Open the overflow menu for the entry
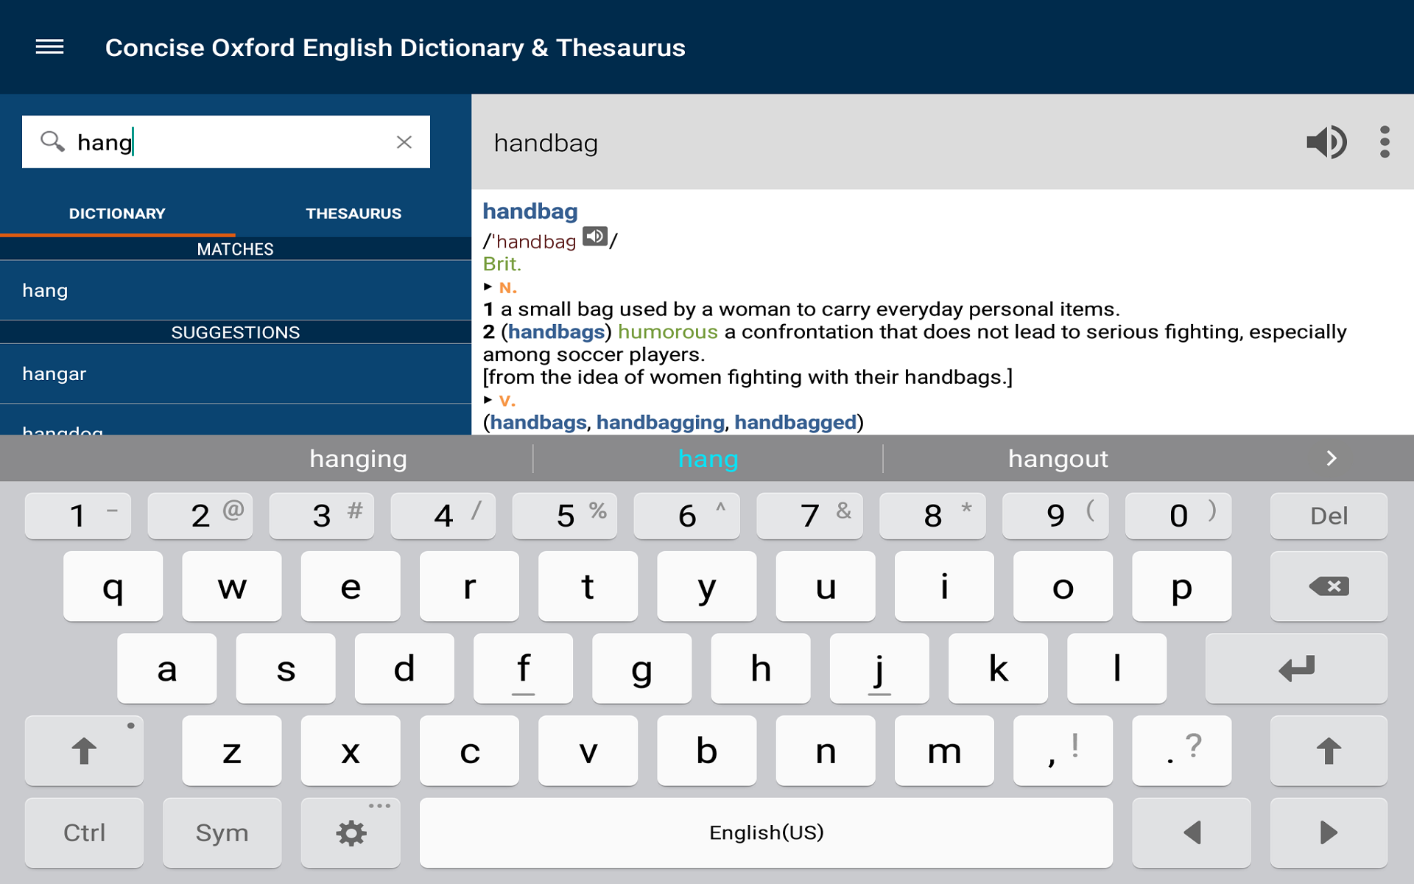Screen dimensions: 1414x884 click(1385, 142)
